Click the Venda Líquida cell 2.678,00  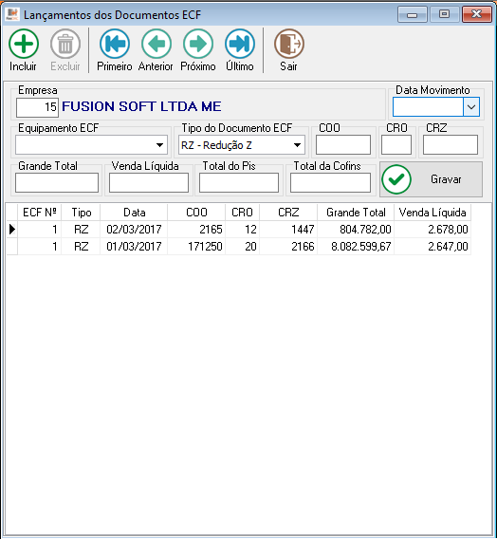click(x=433, y=230)
